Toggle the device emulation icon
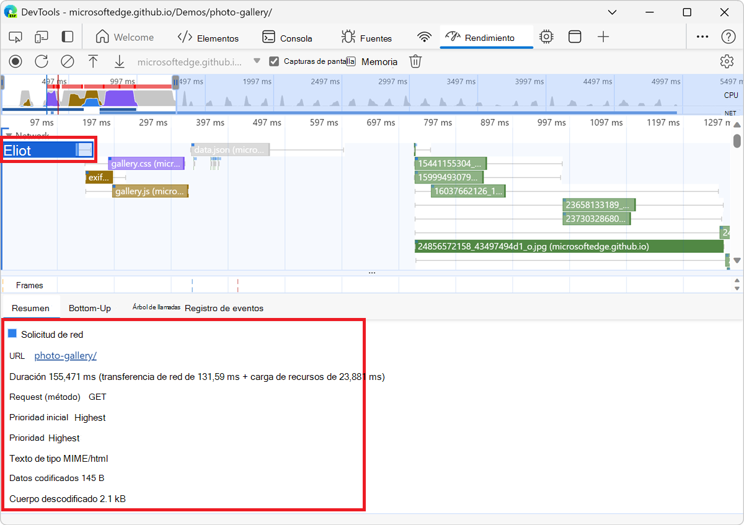The width and height of the screenshot is (744, 525). pyautogui.click(x=42, y=37)
